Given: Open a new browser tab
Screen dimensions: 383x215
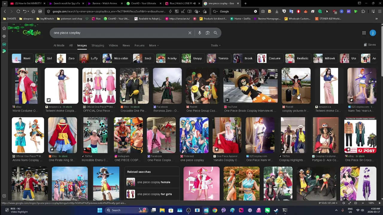Looking at the screenshot, I should click(x=245, y=3).
